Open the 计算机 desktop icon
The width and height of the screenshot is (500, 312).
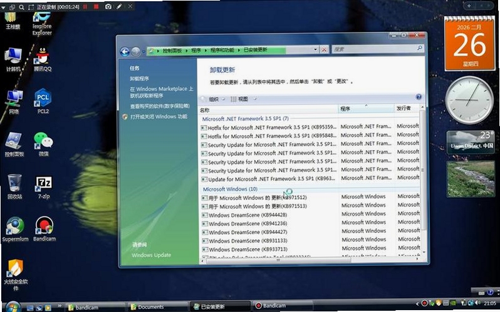pos(13,59)
